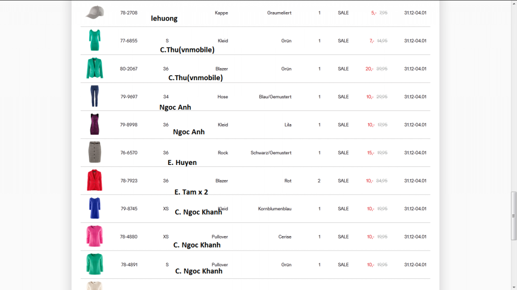Click the grey cap product thumbnail

coord(94,13)
